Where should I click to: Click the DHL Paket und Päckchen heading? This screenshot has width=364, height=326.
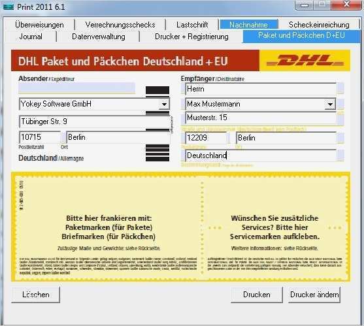[123, 61]
